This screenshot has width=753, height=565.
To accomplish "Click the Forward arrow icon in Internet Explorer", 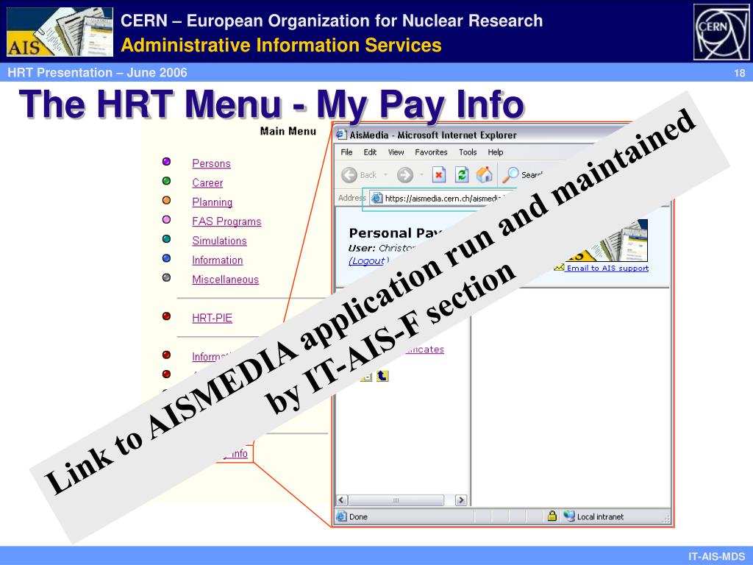I will 405,175.
